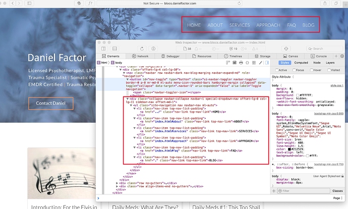The height and width of the screenshot is (209, 348).
Task: Open the SERVICES link in site navigation
Action: (x=240, y=25)
